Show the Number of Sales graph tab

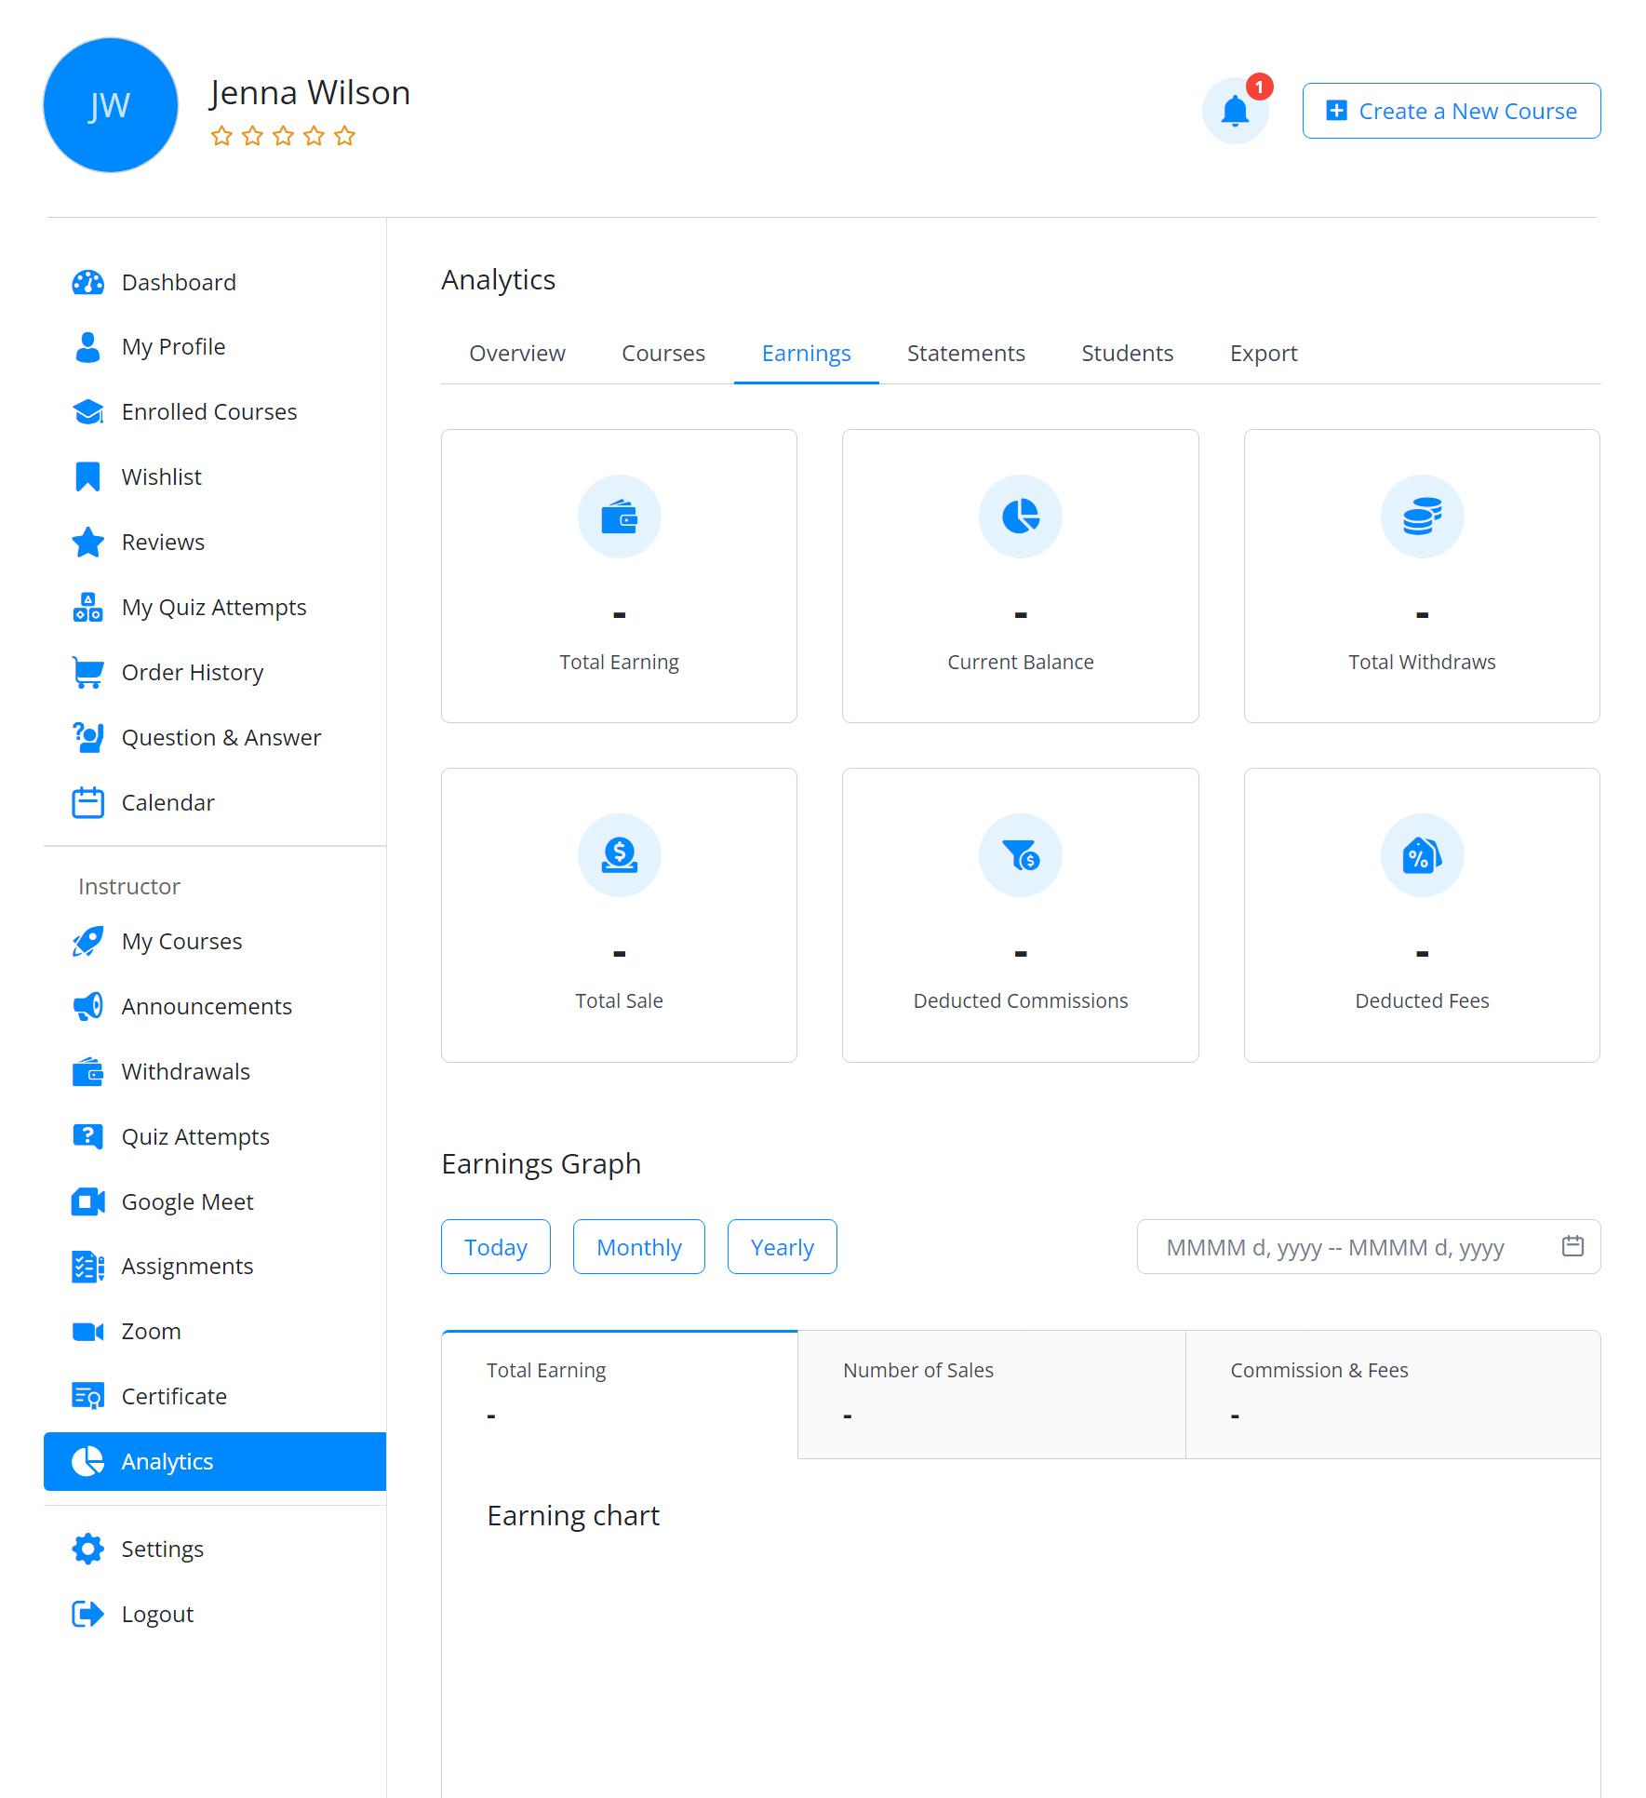(x=991, y=1393)
